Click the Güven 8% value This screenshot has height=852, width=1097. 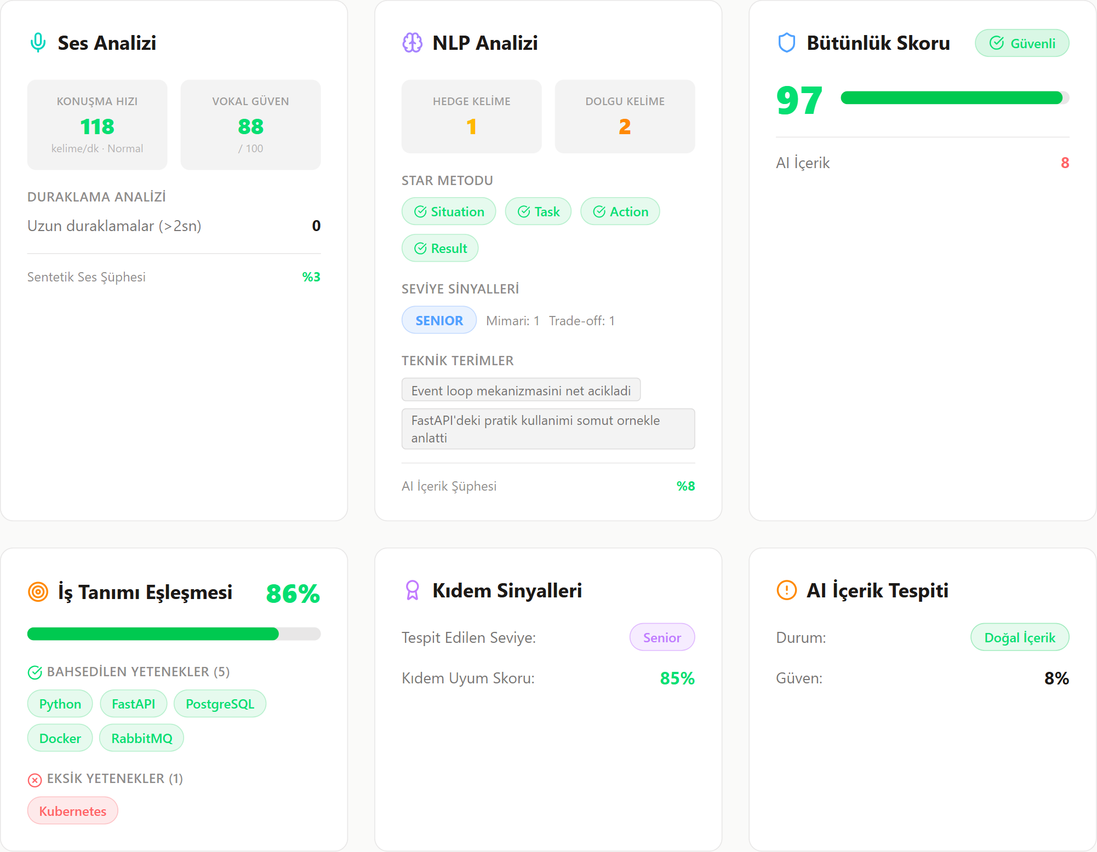coord(1056,678)
